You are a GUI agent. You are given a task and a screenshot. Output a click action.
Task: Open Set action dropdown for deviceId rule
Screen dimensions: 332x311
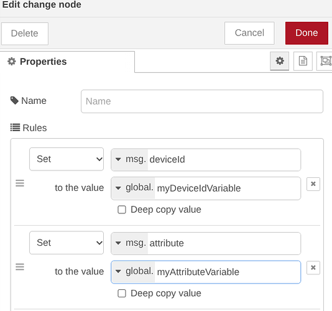67,159
